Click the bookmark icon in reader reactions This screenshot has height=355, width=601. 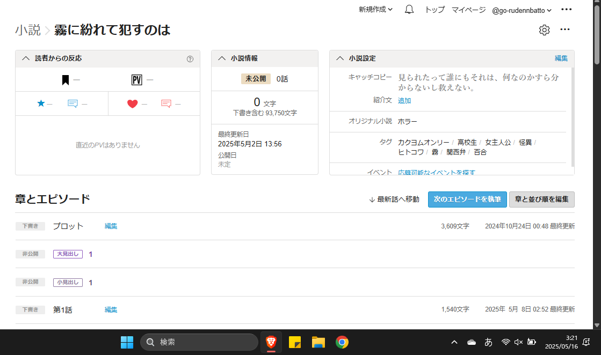coord(66,80)
